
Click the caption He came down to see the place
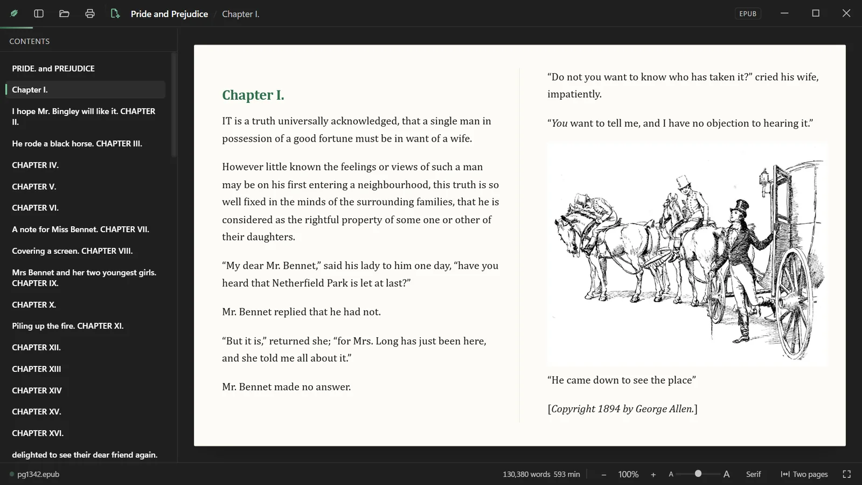(x=622, y=380)
